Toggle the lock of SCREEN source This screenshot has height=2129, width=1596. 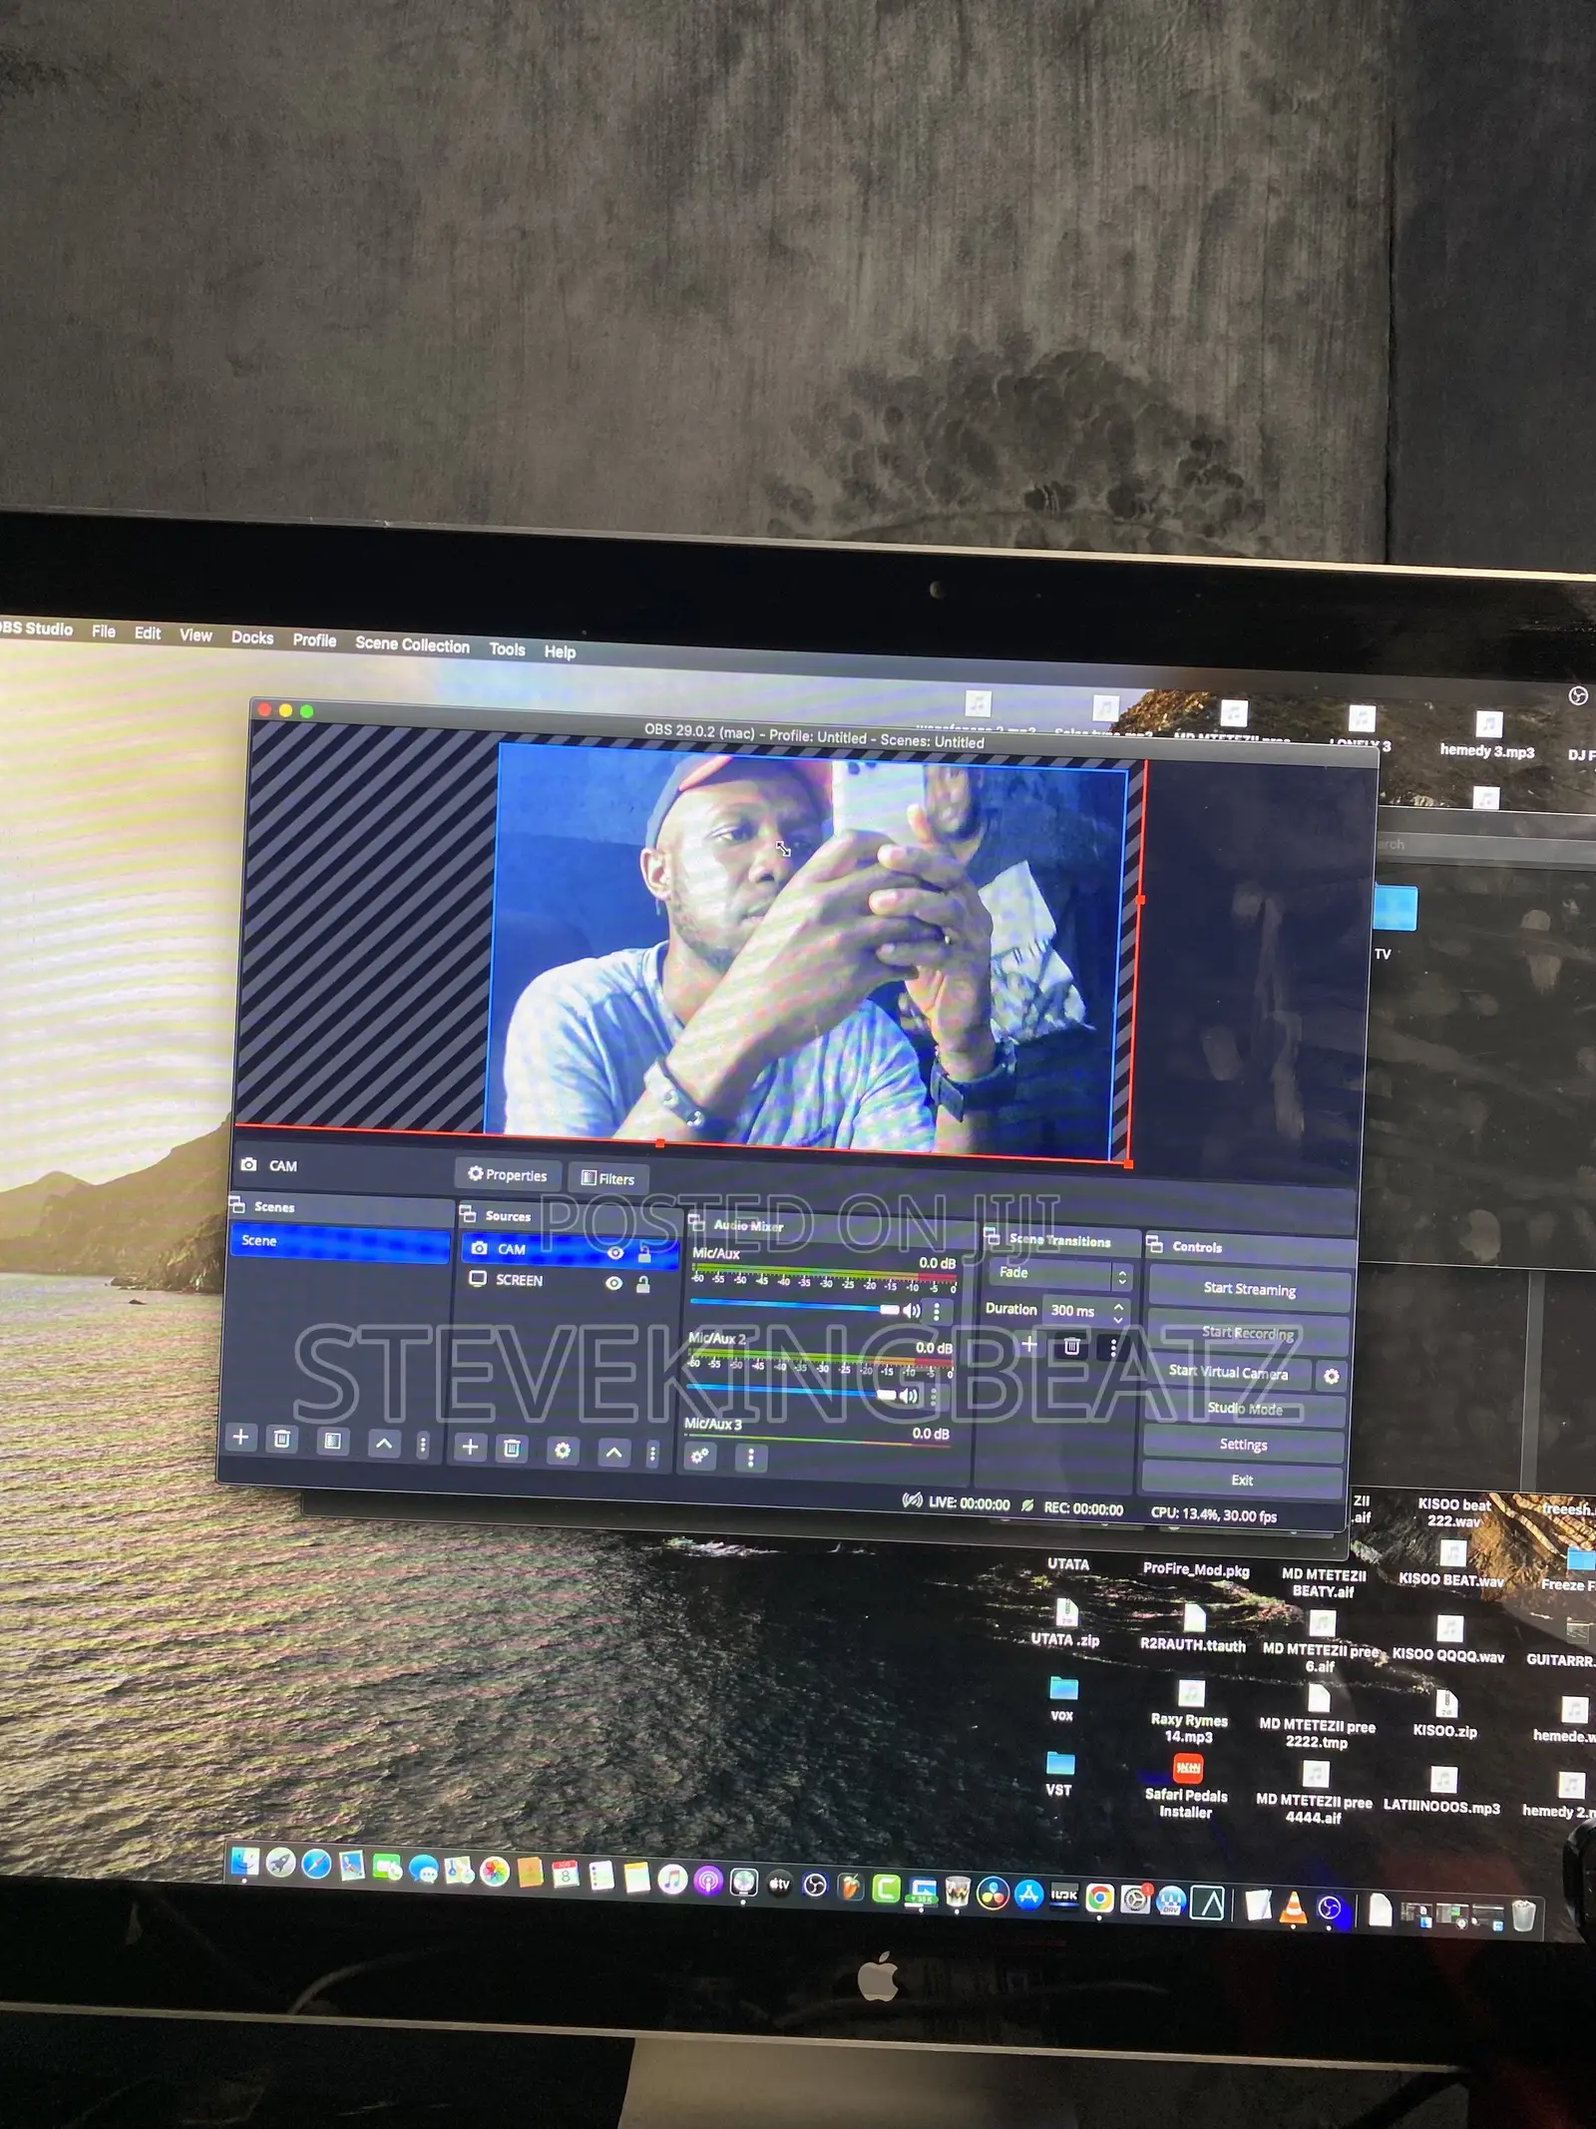[643, 1284]
